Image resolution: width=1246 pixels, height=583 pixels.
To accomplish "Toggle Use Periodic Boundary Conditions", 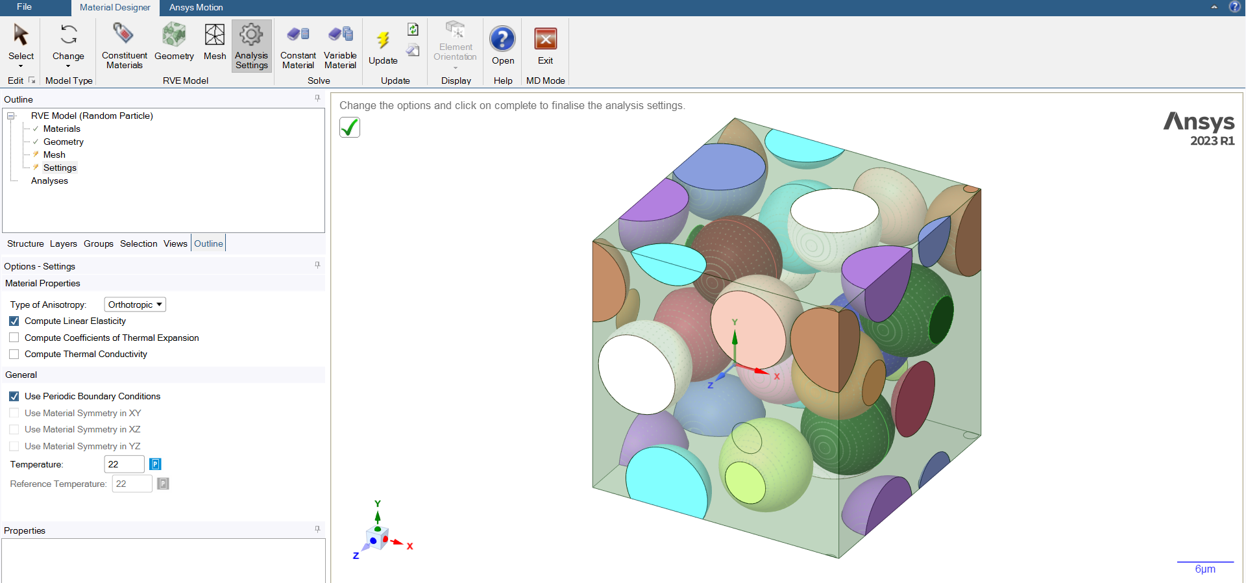I will pyautogui.click(x=14, y=397).
